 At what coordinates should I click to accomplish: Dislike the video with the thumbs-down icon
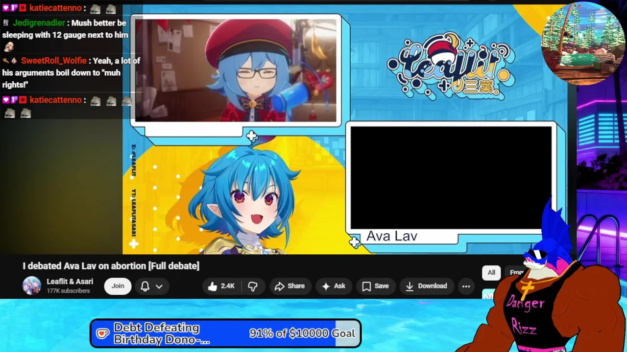click(253, 286)
